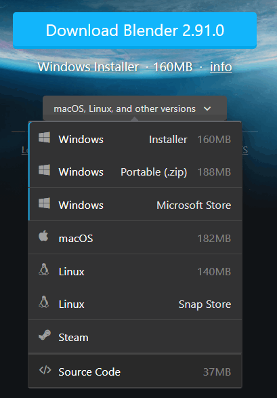This screenshot has width=277, height=398.
Task: Click 'Windows Installer' text under download button
Action: [88, 67]
